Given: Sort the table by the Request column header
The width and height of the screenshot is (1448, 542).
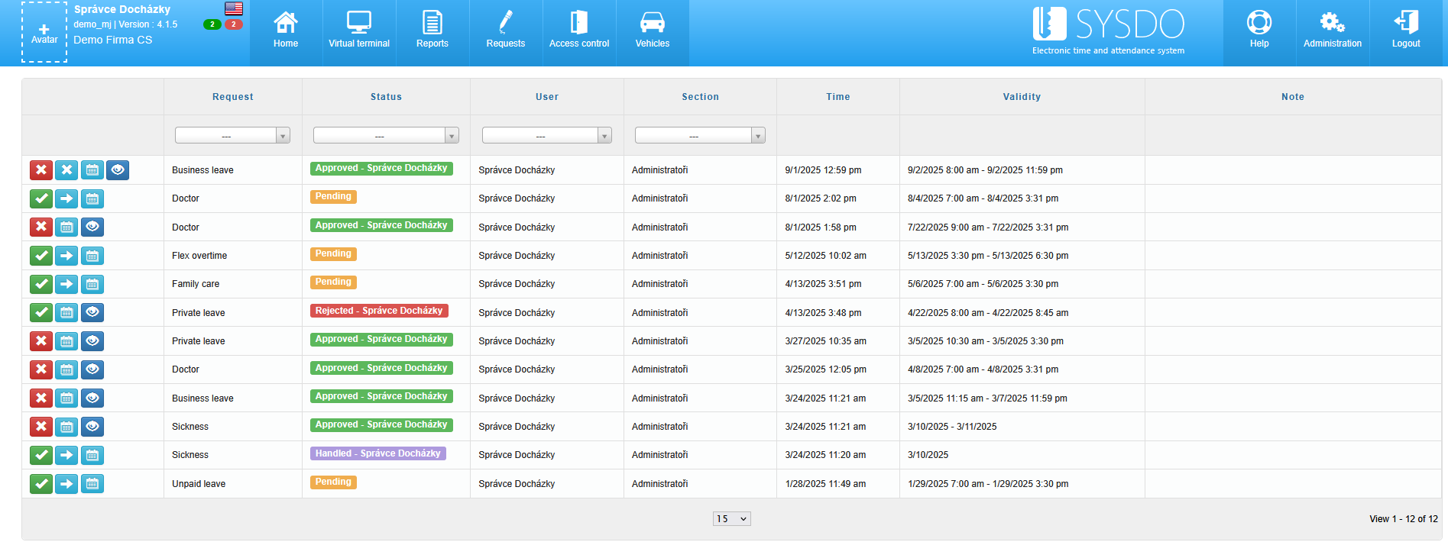Looking at the screenshot, I should click(233, 97).
